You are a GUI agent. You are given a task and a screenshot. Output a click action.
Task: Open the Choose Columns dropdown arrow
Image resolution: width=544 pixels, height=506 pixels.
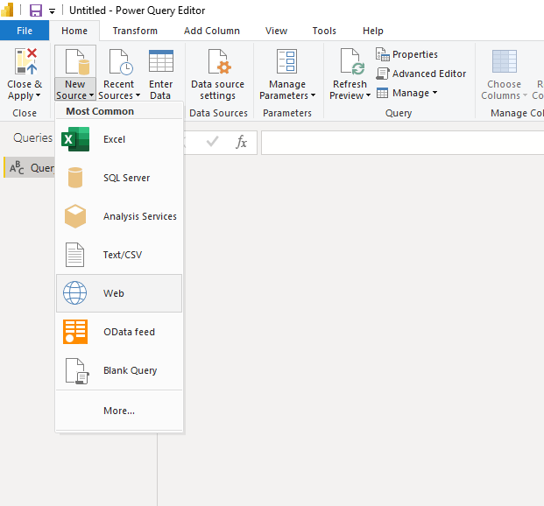(x=525, y=95)
